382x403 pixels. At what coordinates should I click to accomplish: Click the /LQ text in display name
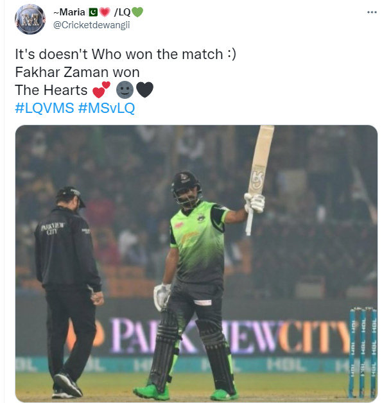[x=123, y=12]
